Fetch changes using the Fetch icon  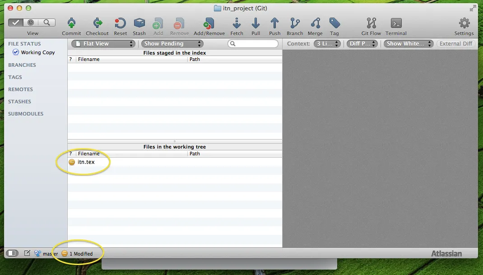[x=237, y=23]
